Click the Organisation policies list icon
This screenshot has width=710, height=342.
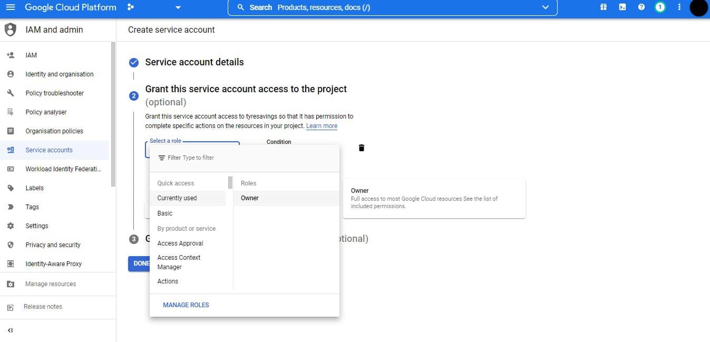(11, 131)
